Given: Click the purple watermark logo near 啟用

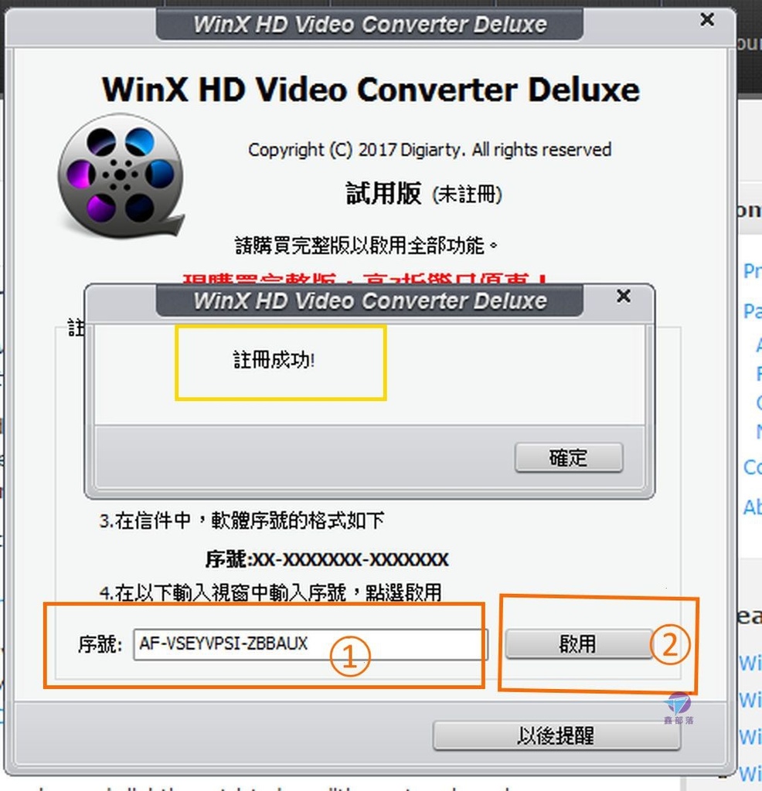Looking at the screenshot, I should 679,708.
